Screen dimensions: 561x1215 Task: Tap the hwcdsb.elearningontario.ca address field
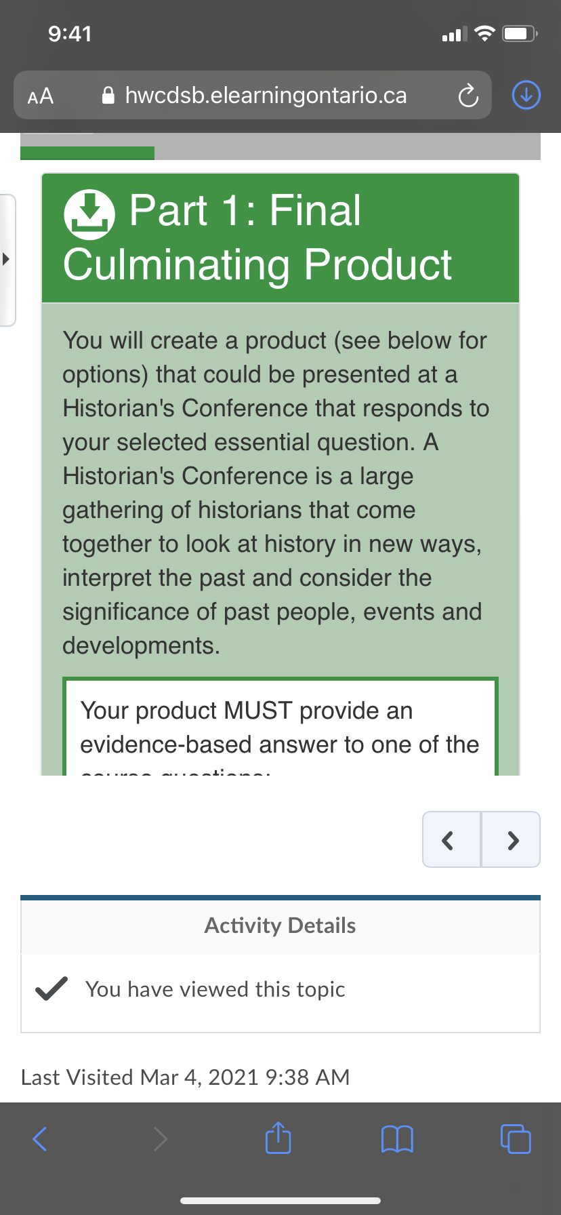[266, 96]
